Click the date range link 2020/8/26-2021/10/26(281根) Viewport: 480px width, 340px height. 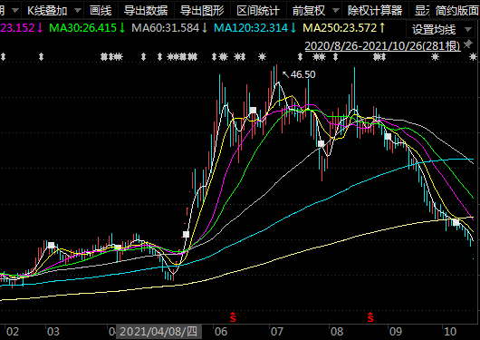tap(382, 46)
